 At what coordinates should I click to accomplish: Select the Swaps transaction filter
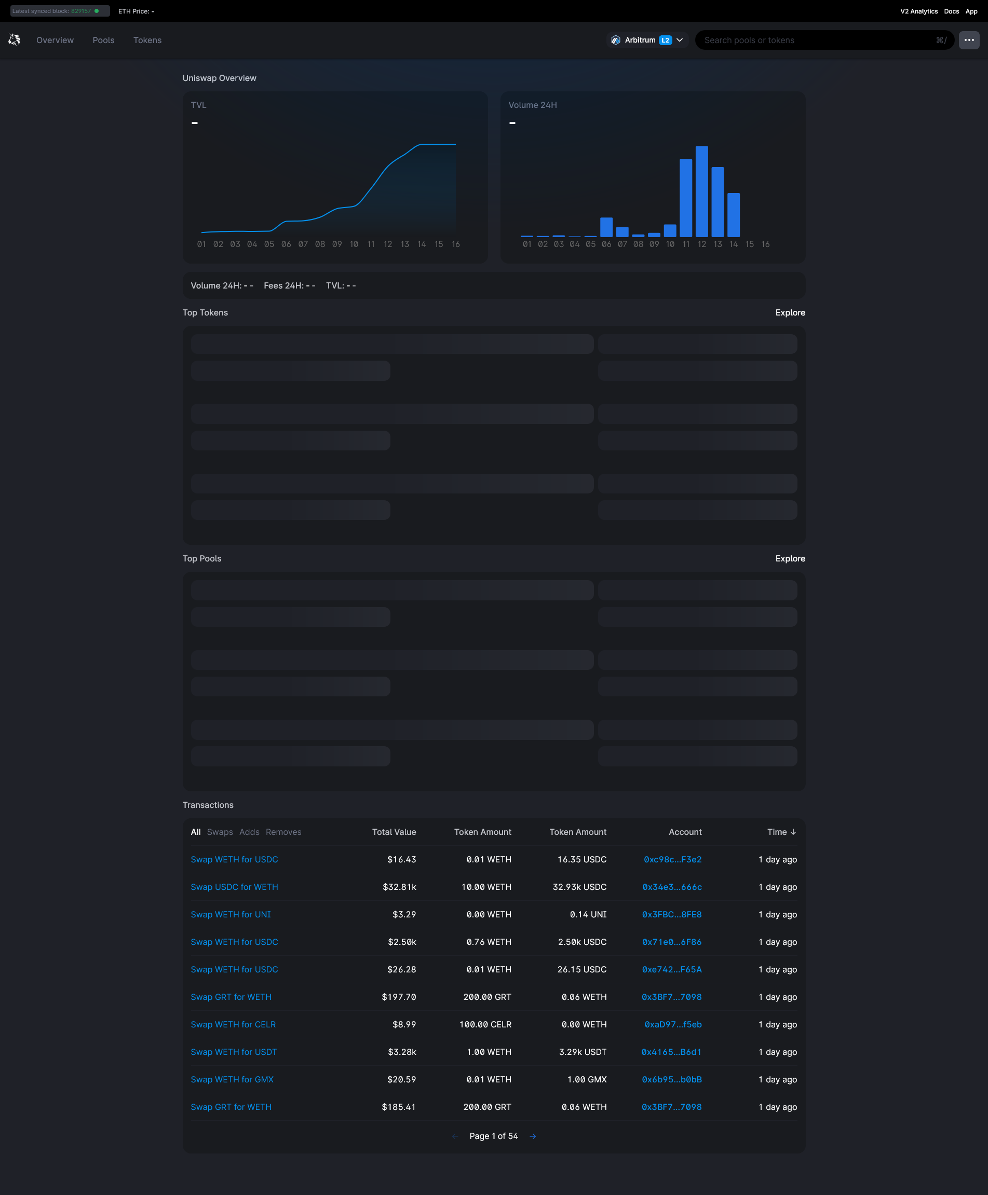pyautogui.click(x=220, y=832)
